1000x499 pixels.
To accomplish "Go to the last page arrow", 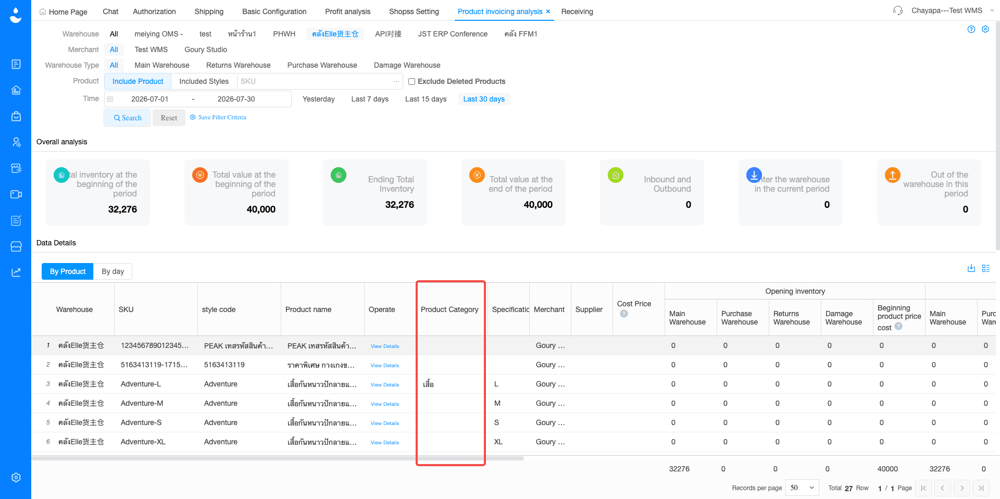I will pos(981,488).
